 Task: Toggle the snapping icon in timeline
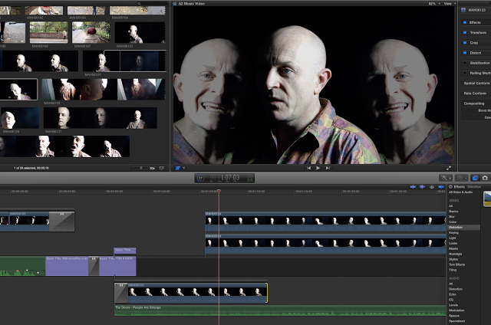[x=441, y=187]
